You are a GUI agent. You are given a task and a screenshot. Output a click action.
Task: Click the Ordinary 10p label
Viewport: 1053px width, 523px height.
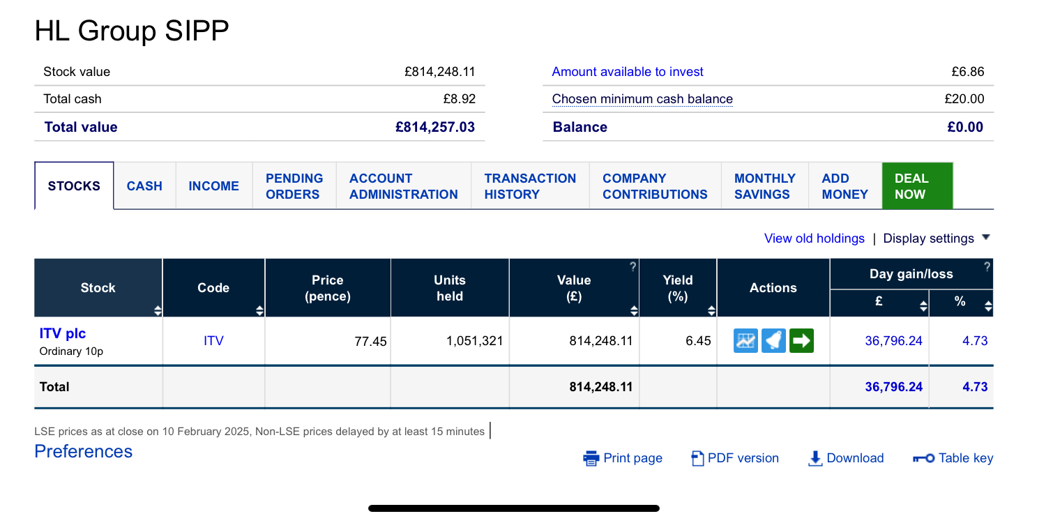tap(71, 351)
